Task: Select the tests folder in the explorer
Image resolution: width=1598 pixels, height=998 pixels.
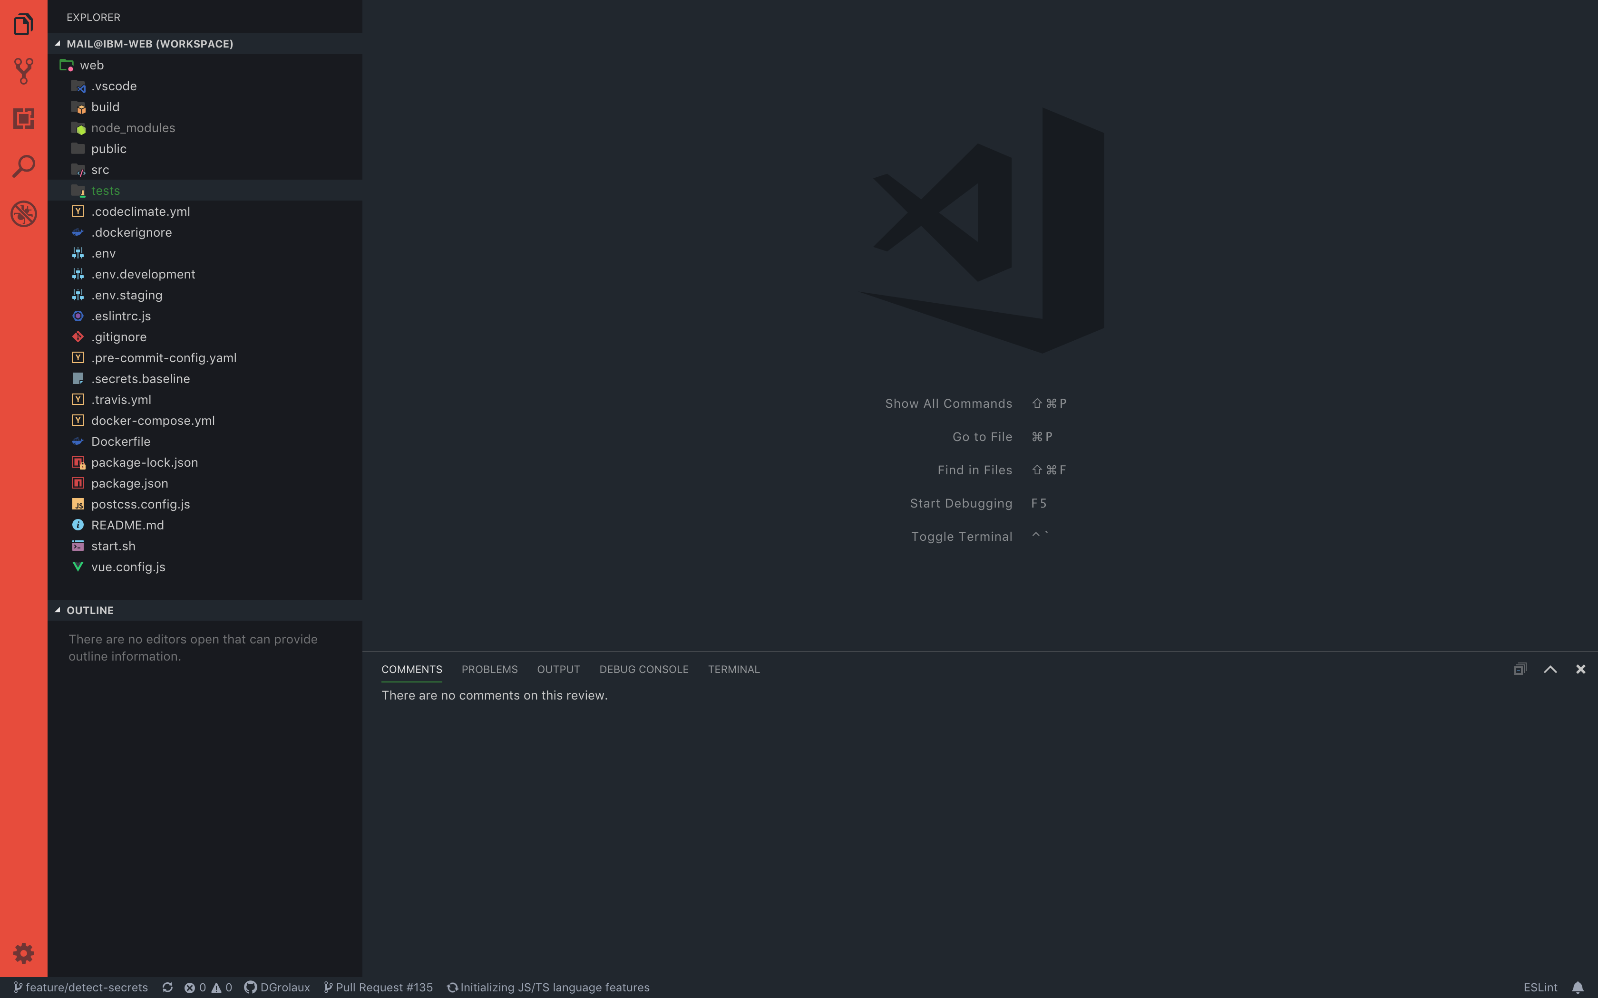Action: [106, 190]
